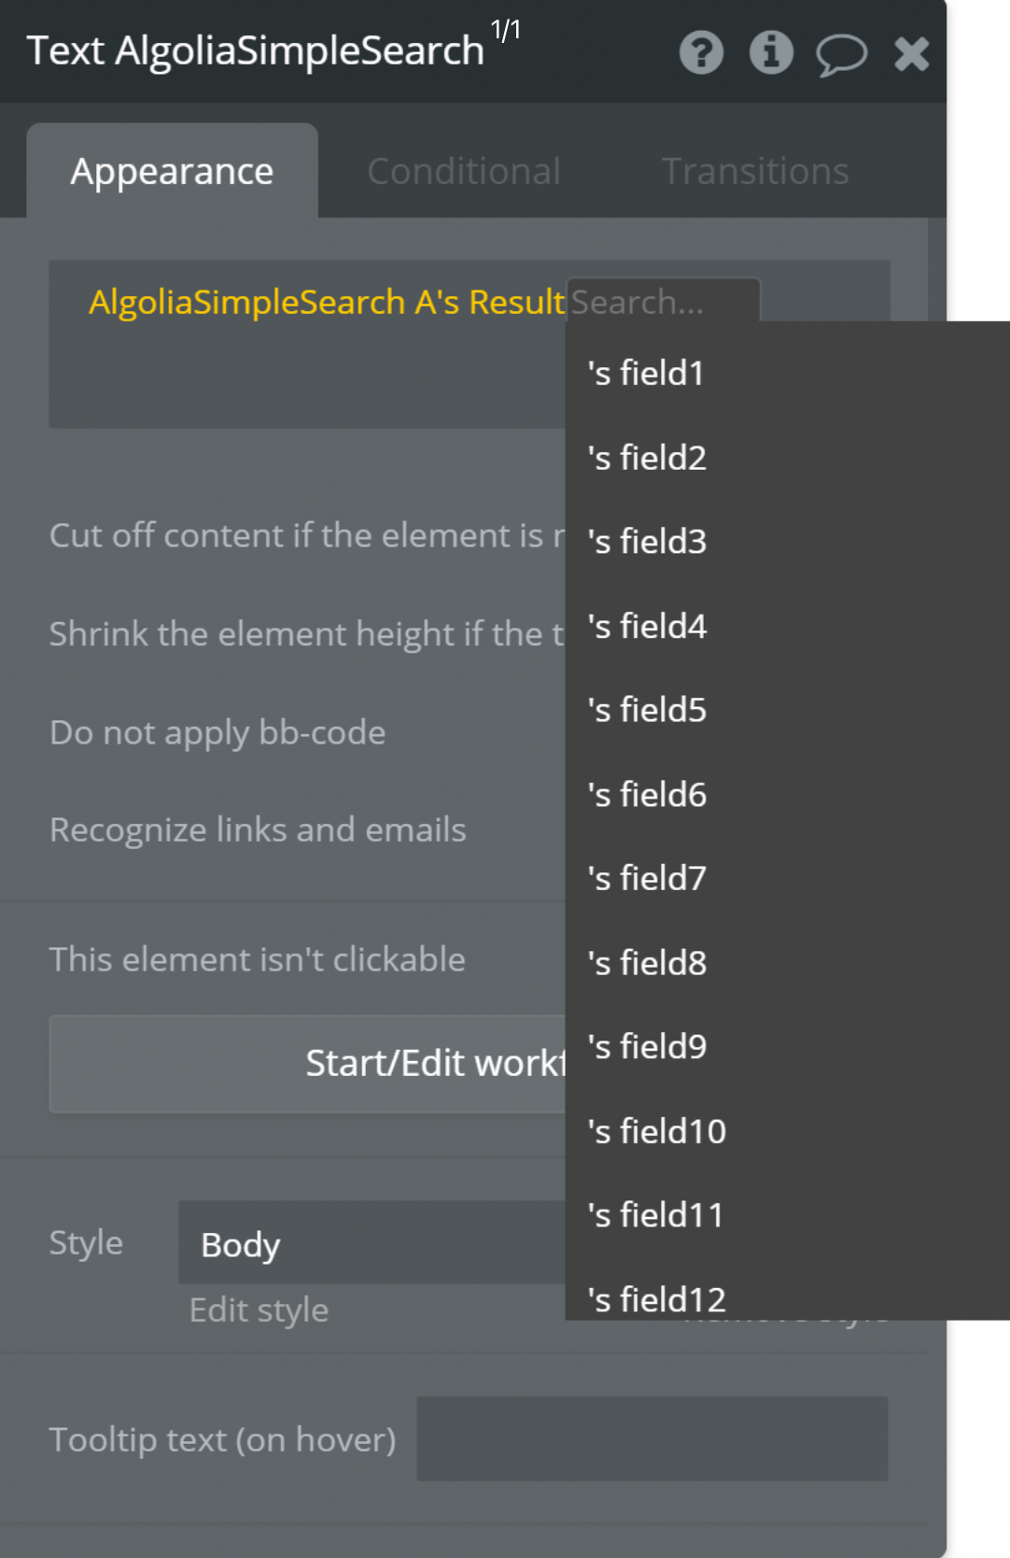Select 's field10 in the dropdown
This screenshot has width=1010, height=1558.
coord(787,1130)
